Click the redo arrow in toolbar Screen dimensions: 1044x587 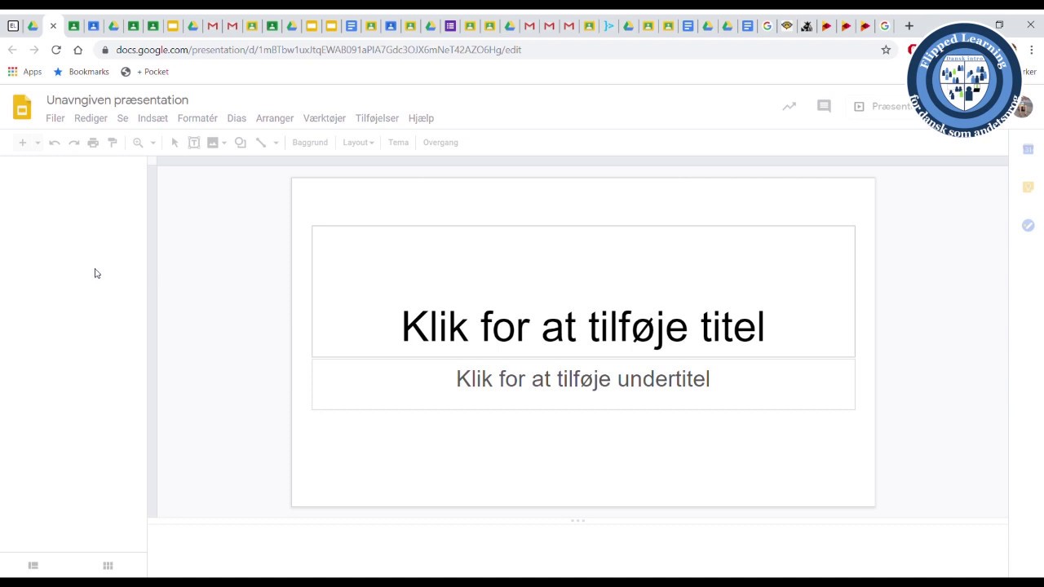tap(73, 143)
